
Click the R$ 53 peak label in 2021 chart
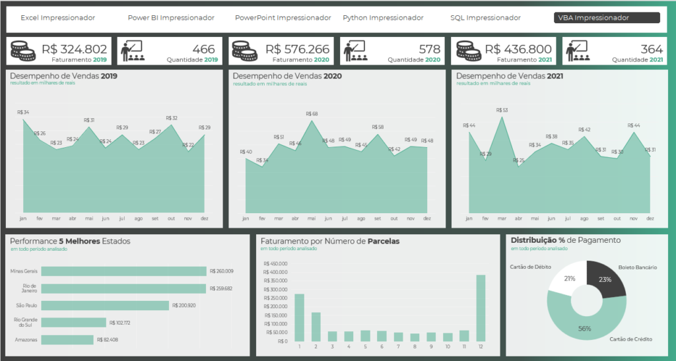(502, 110)
